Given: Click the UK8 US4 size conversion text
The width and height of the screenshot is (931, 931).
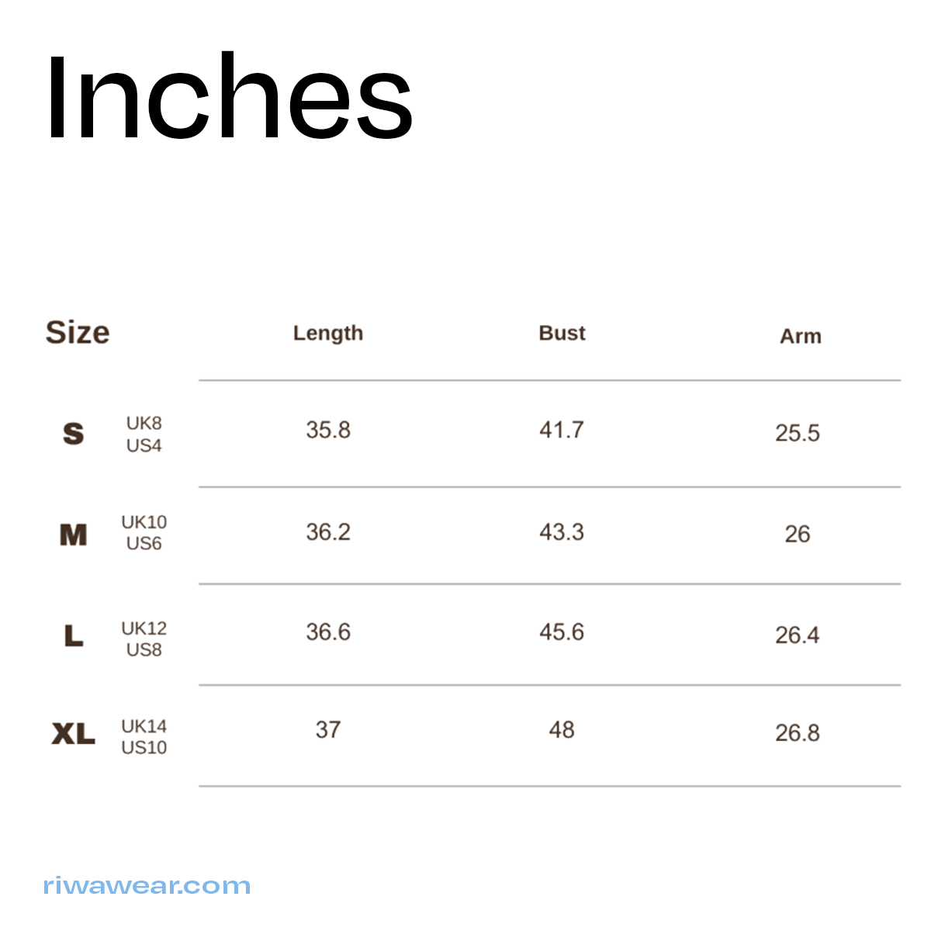Looking at the screenshot, I should coord(144,434).
